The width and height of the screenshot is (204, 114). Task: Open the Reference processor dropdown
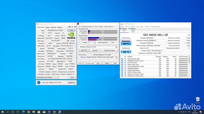(102, 57)
